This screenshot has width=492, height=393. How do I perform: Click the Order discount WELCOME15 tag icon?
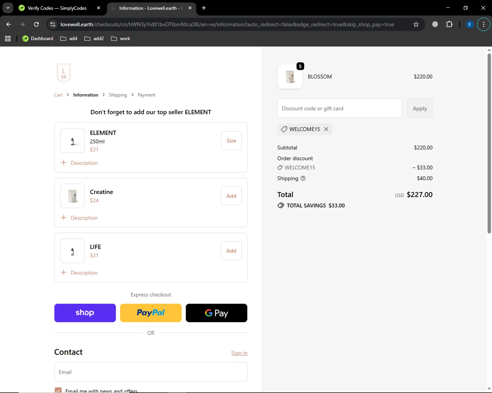coord(280,167)
